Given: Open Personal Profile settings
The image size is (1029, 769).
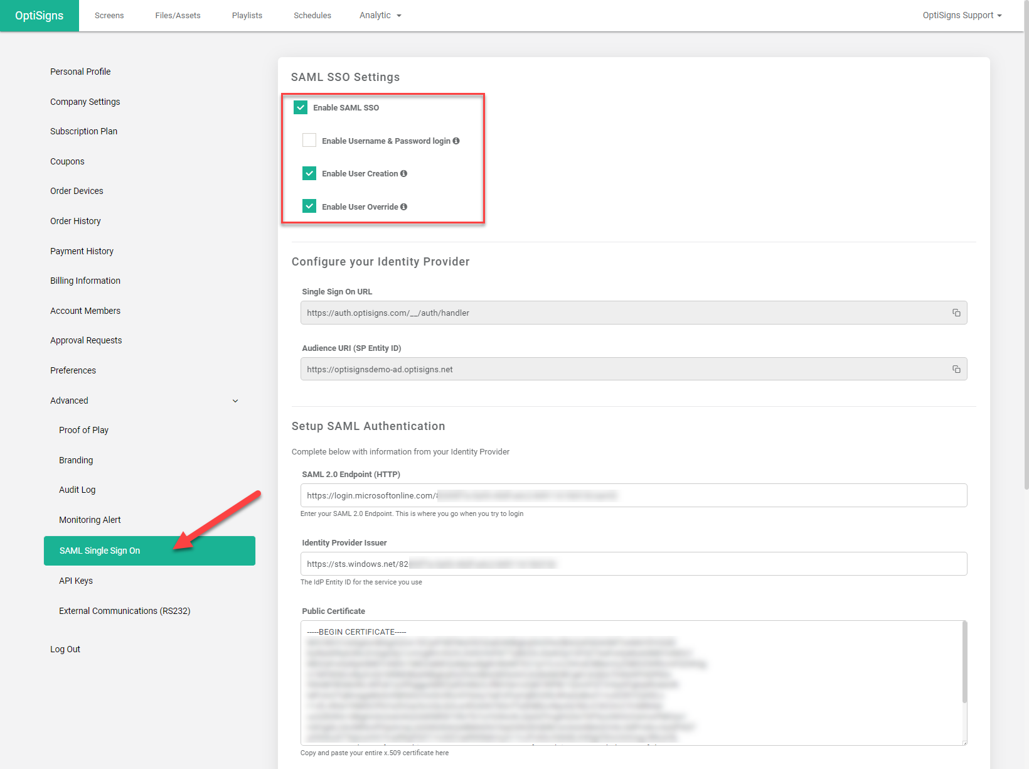Looking at the screenshot, I should pyautogui.click(x=80, y=72).
